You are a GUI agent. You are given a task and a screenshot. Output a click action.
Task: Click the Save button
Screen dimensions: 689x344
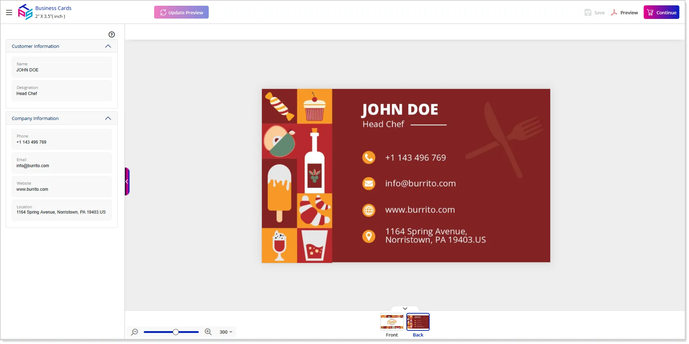point(594,13)
